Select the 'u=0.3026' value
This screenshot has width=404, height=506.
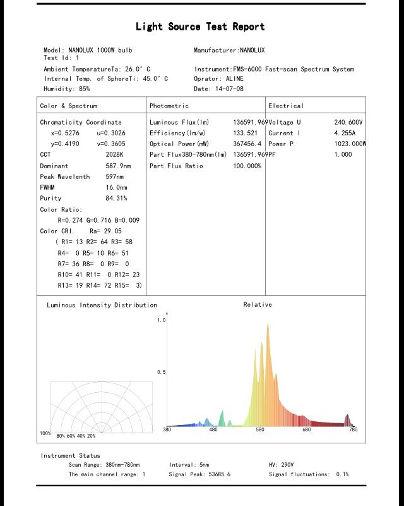(x=111, y=133)
